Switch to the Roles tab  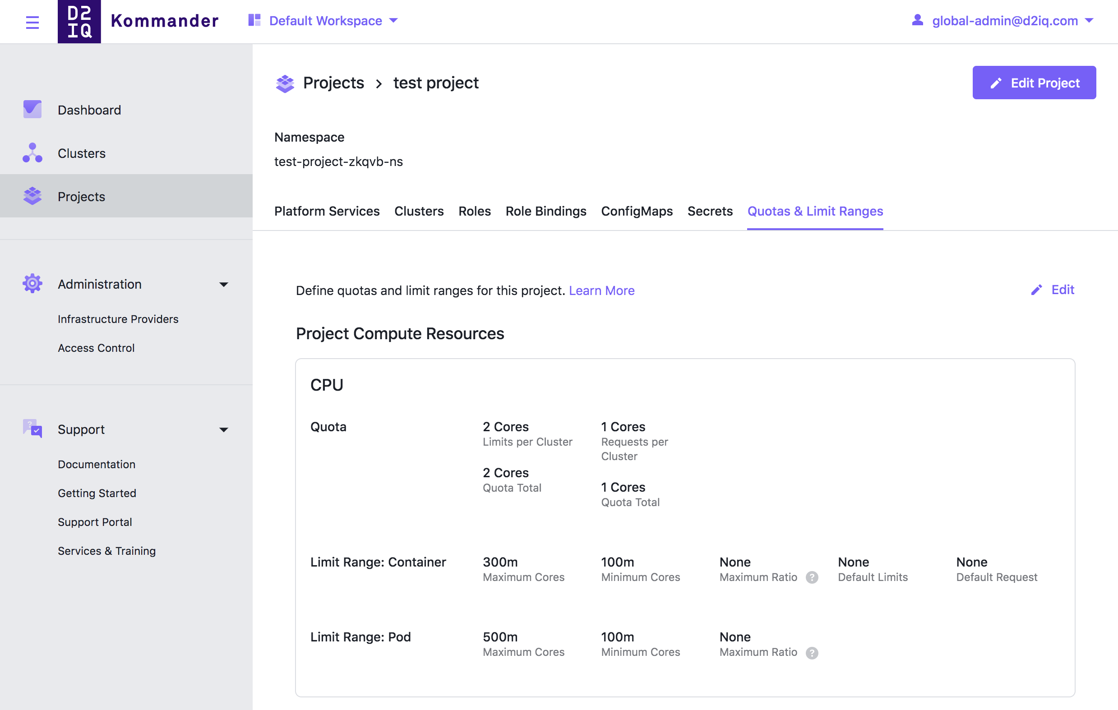(x=475, y=211)
